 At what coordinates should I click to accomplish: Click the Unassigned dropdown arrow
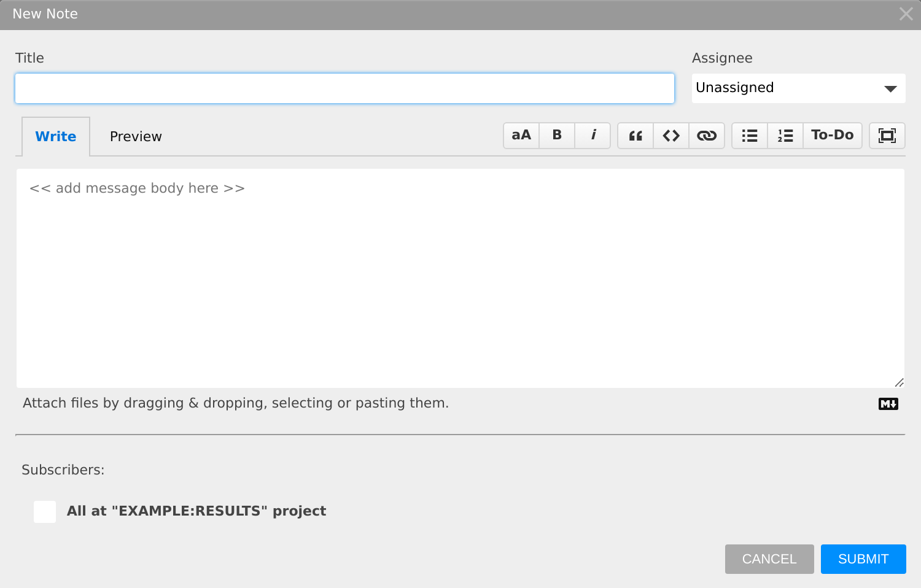890,89
